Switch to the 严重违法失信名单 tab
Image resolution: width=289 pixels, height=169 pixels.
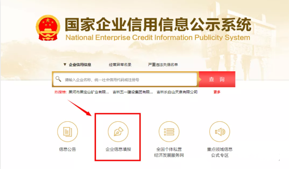[x=163, y=65]
